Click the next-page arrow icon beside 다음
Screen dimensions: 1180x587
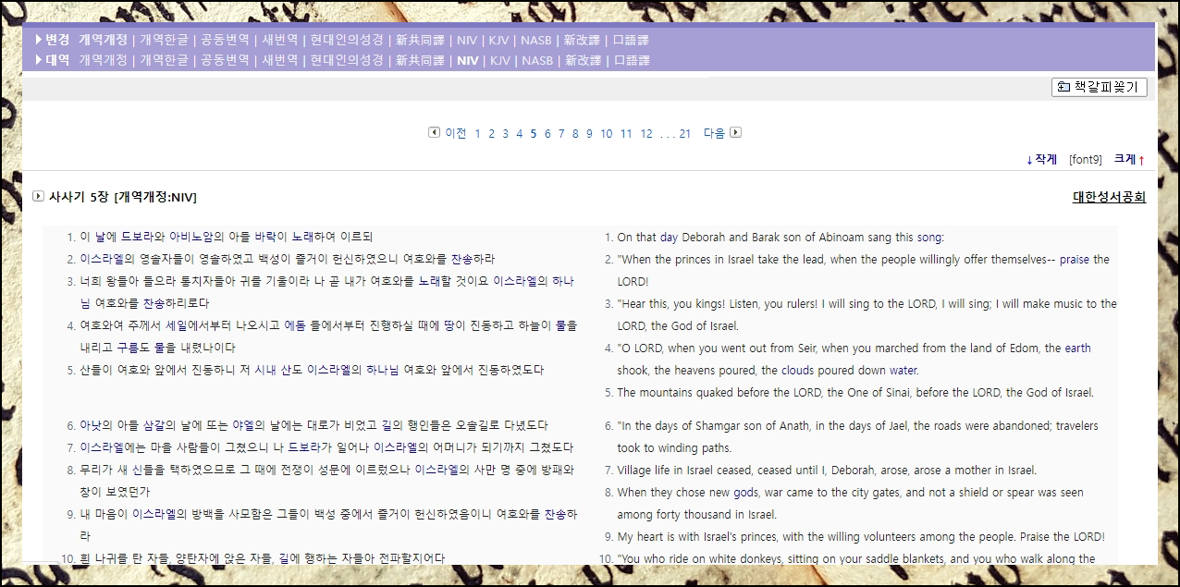pos(735,132)
